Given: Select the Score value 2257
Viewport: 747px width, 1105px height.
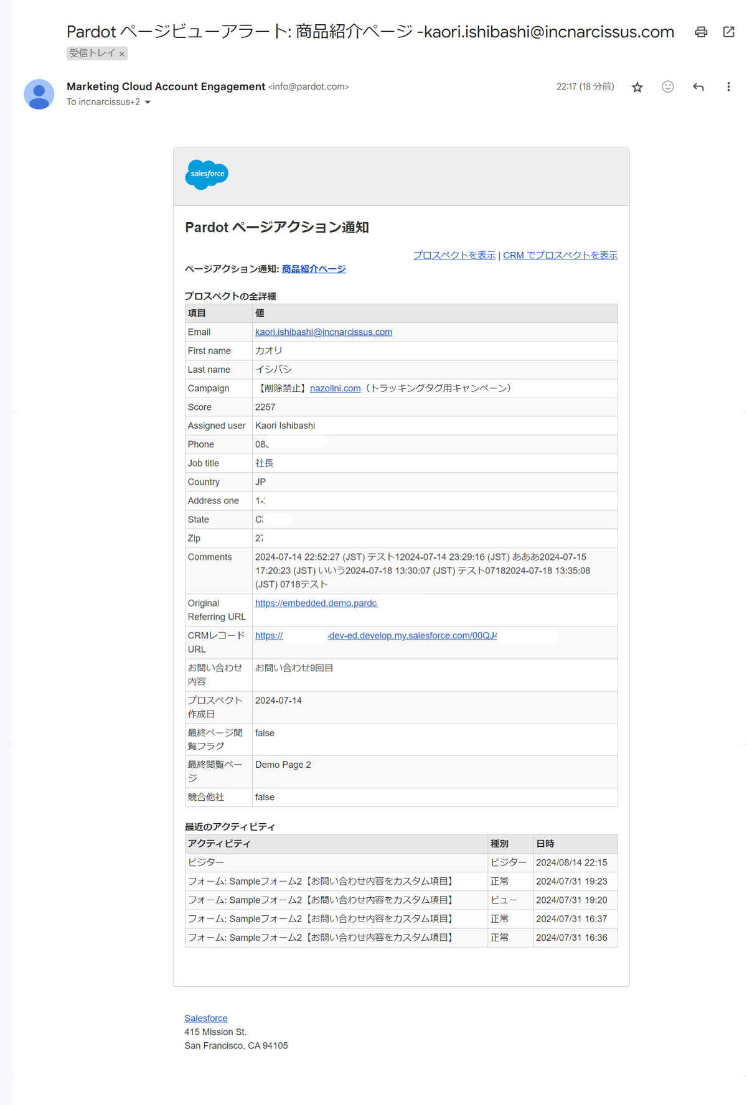Looking at the screenshot, I should pyautogui.click(x=265, y=407).
